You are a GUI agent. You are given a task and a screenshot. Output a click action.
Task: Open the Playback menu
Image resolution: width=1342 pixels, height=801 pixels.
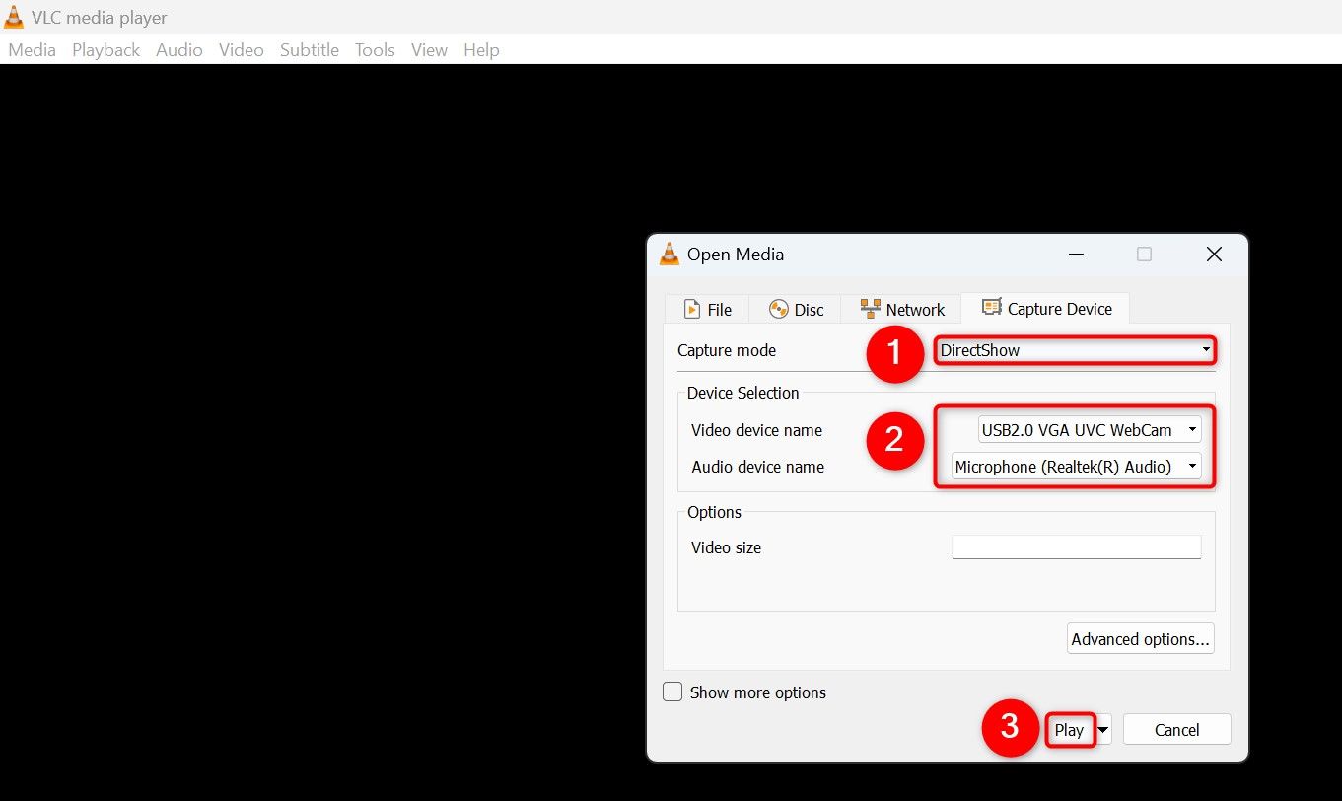tap(106, 49)
